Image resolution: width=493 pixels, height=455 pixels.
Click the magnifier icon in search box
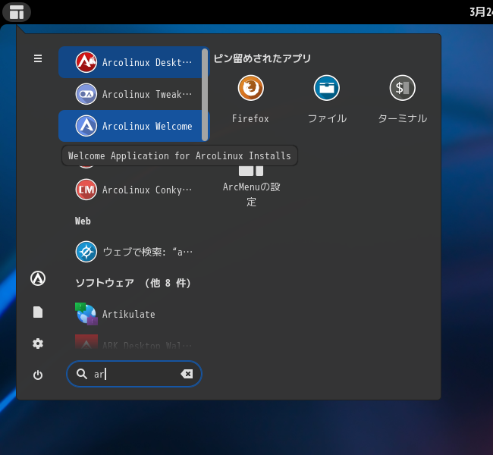tap(82, 374)
